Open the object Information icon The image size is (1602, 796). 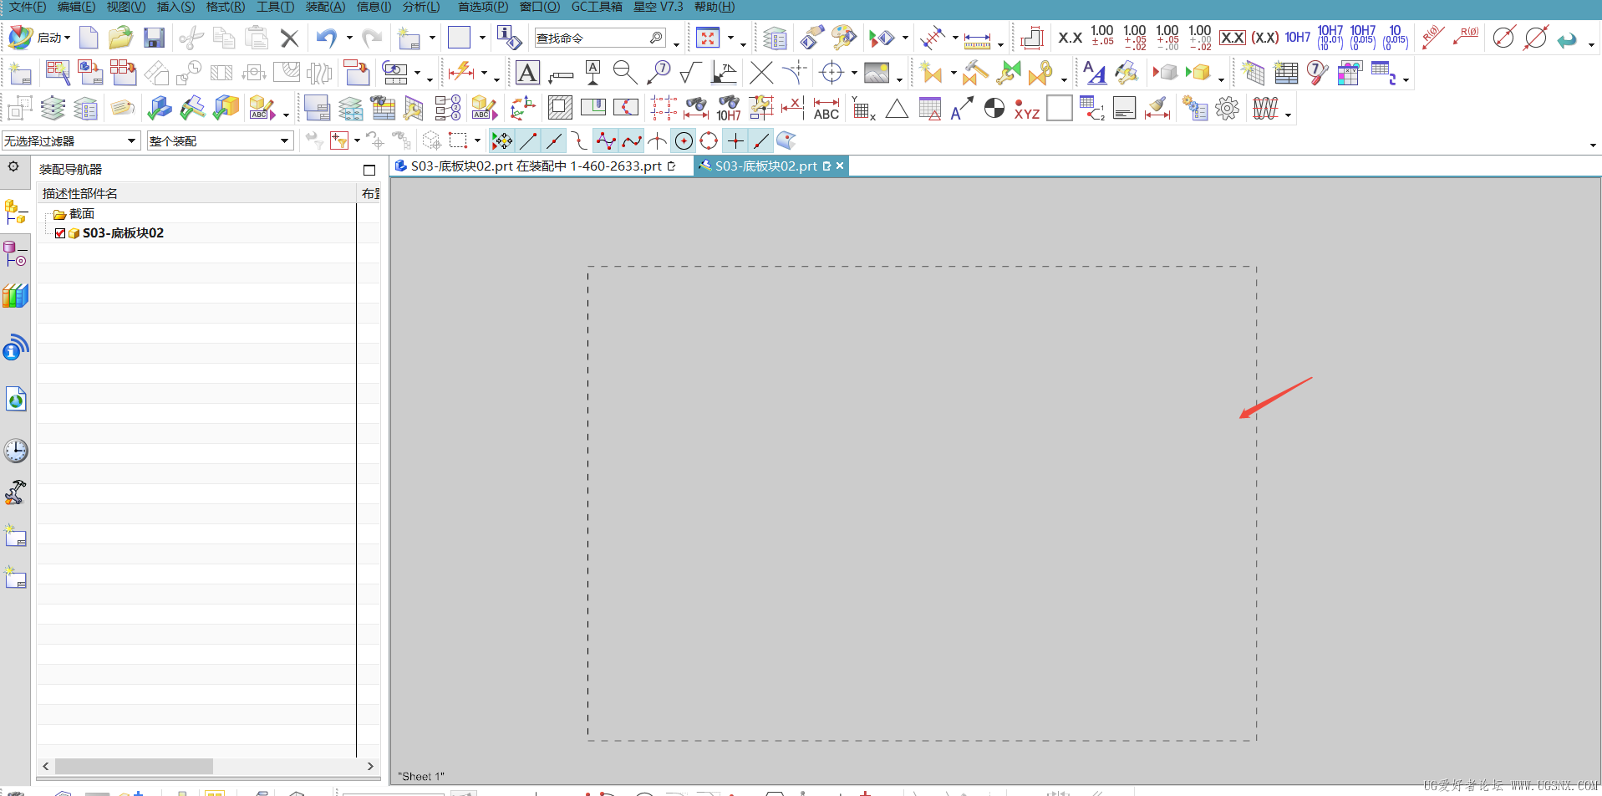coord(508,38)
